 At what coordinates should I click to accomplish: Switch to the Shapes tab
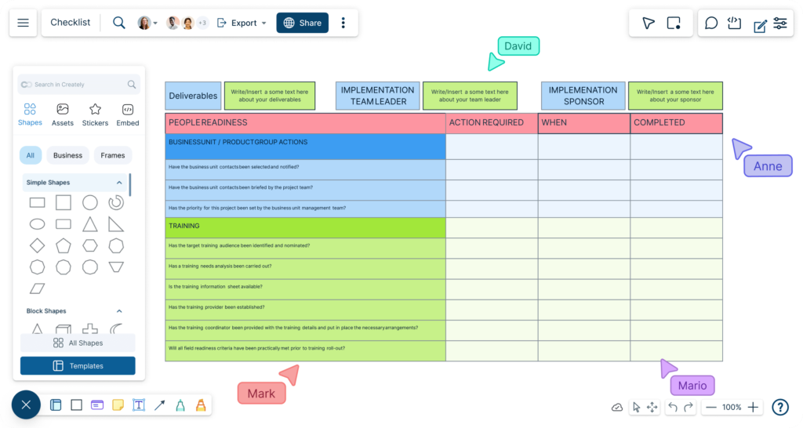tap(30, 114)
